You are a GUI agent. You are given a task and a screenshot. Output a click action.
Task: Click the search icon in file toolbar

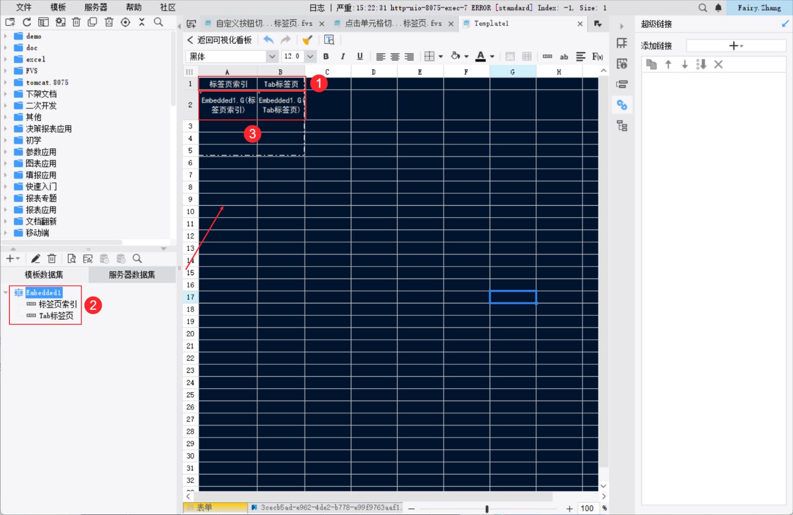(x=158, y=22)
